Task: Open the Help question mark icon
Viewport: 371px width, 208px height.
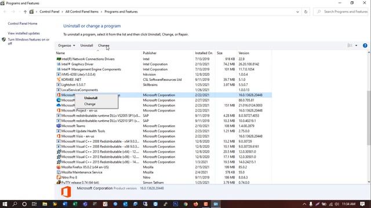Action: click(x=365, y=46)
